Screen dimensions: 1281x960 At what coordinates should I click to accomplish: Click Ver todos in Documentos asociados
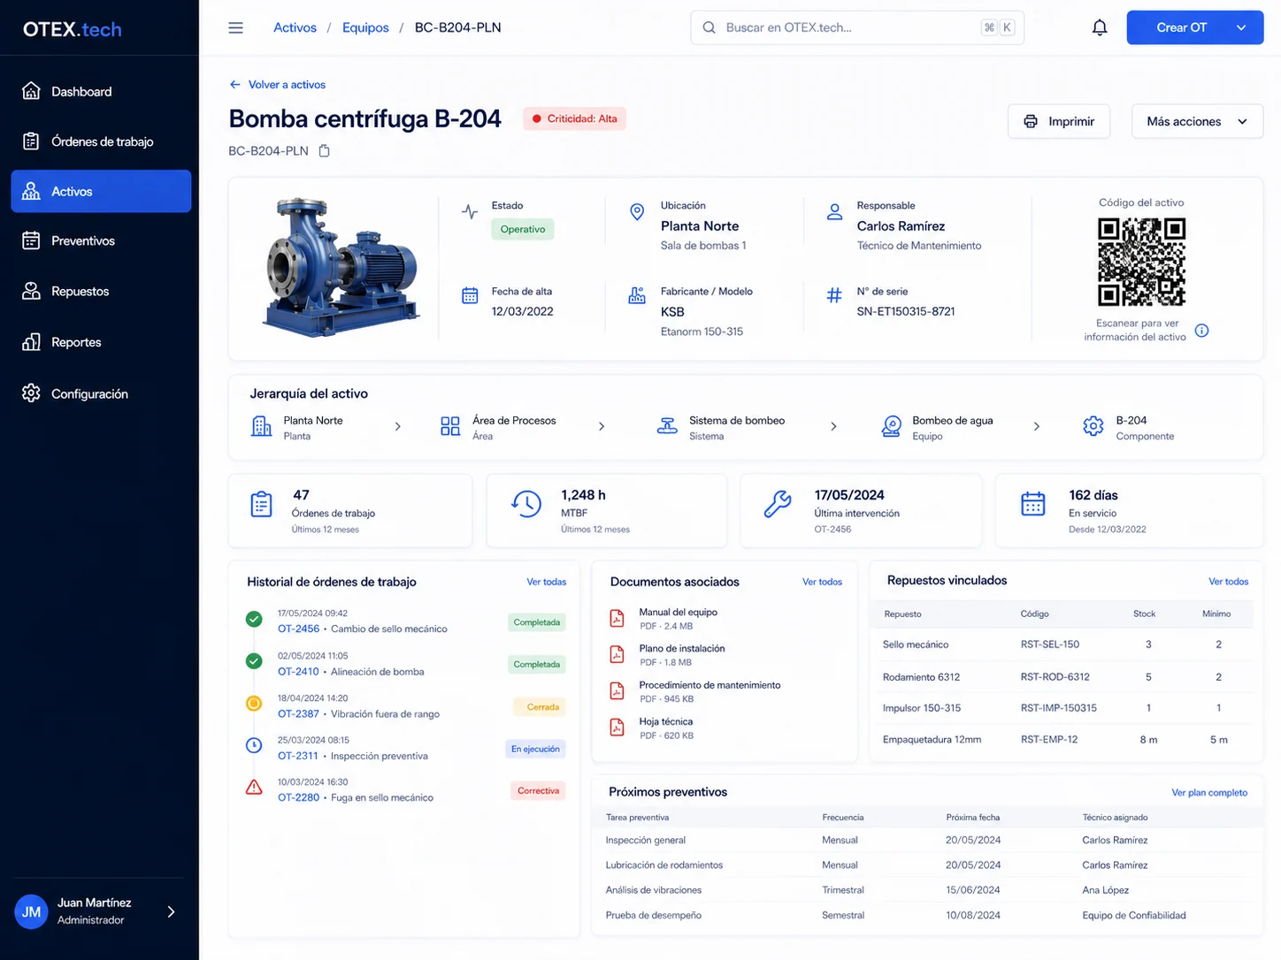[x=822, y=582]
